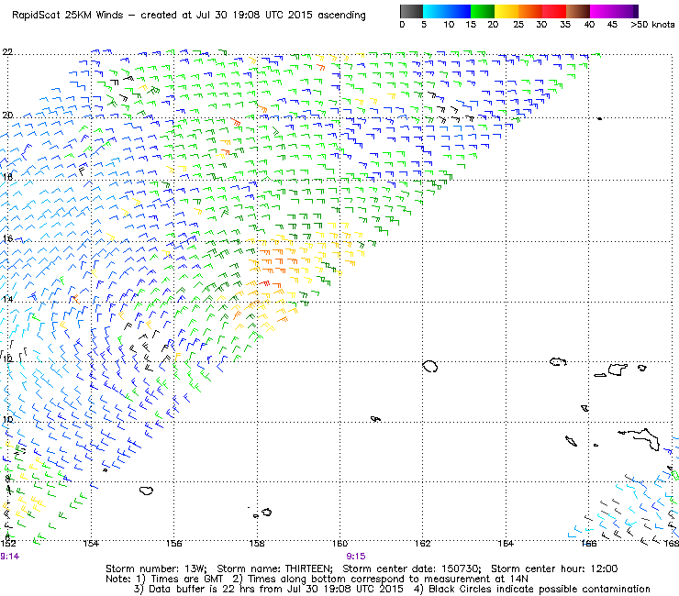Screen dimensions: 679x596
Task: Click the 'Black Circles indicate possible contamination' note
Action: pos(540,589)
